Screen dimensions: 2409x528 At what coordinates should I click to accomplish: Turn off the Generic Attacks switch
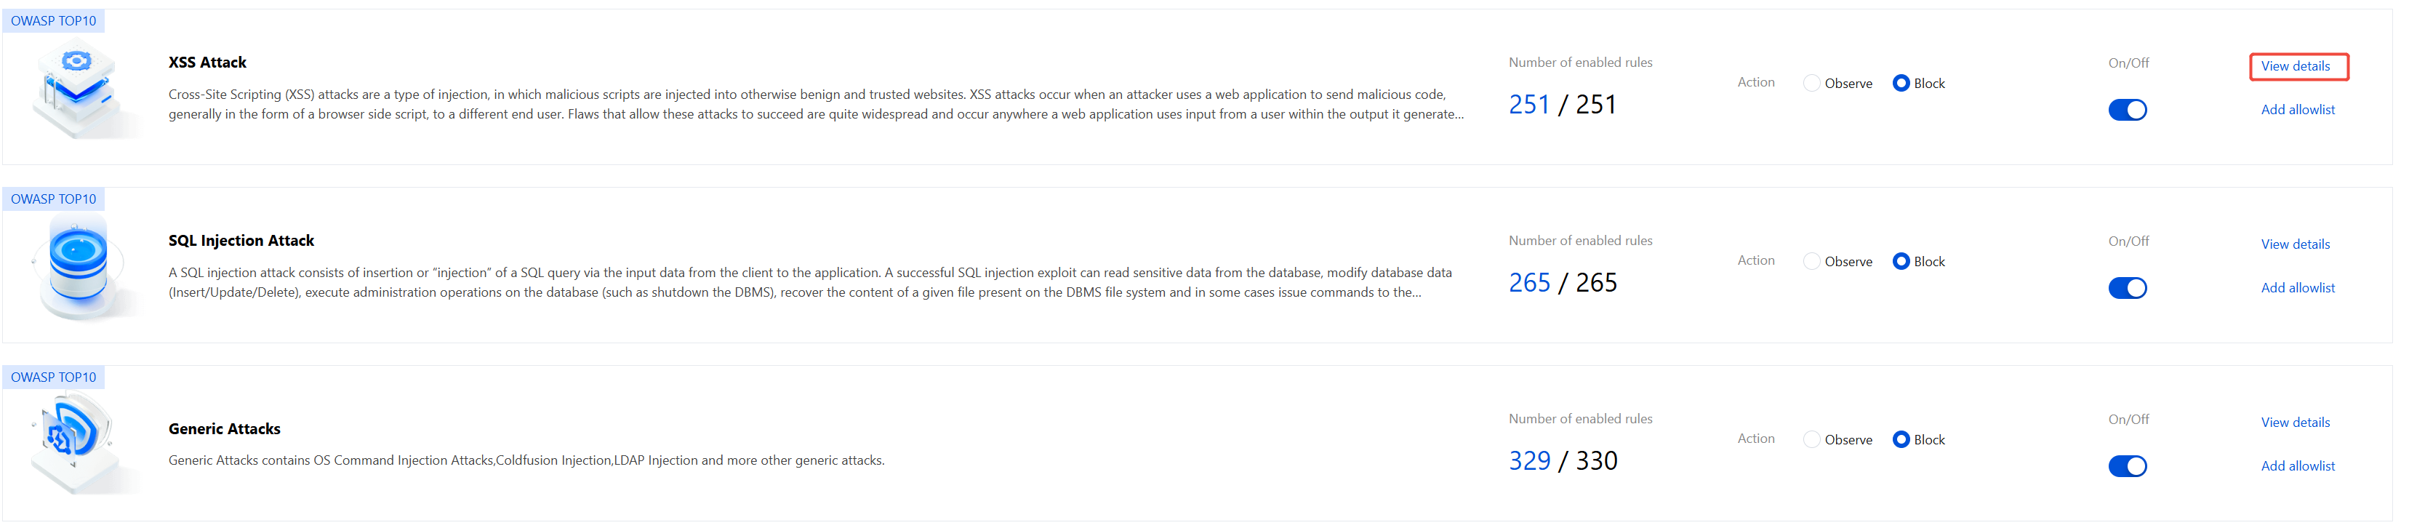(2127, 466)
